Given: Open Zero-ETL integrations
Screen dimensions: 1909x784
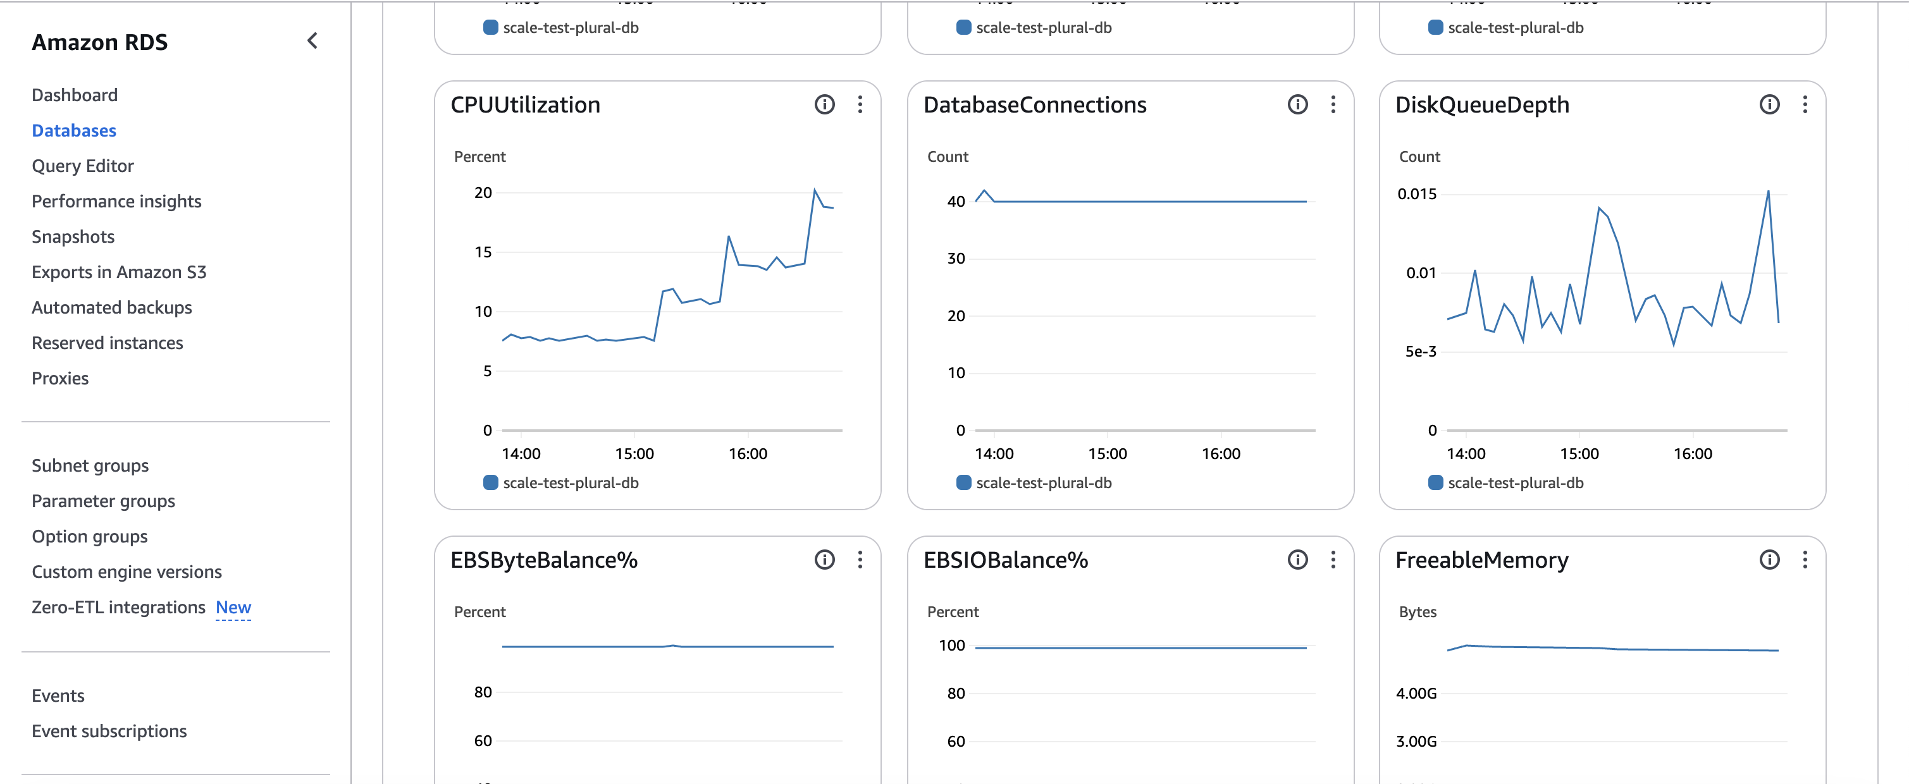Looking at the screenshot, I should (x=118, y=607).
